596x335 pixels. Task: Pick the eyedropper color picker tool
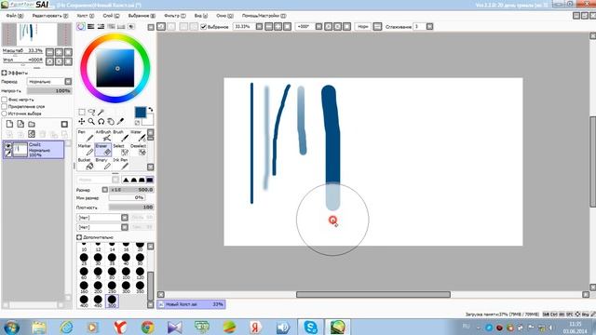(120, 122)
